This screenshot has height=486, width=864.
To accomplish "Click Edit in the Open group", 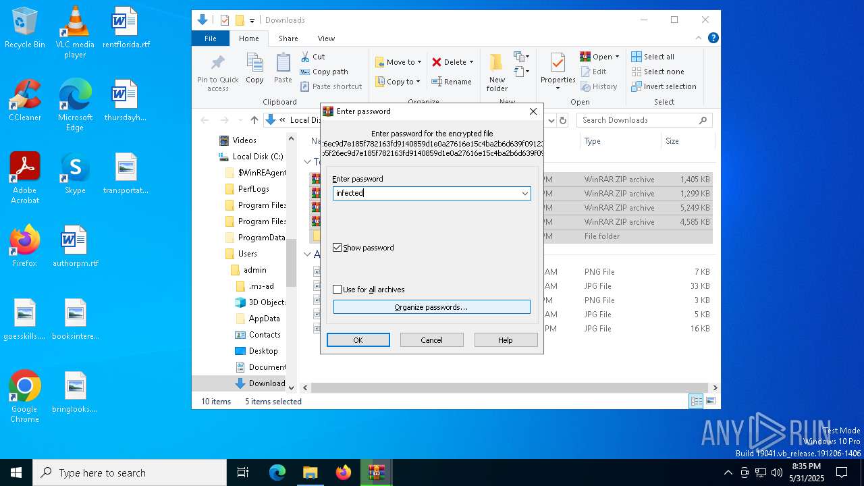I will coord(593,72).
